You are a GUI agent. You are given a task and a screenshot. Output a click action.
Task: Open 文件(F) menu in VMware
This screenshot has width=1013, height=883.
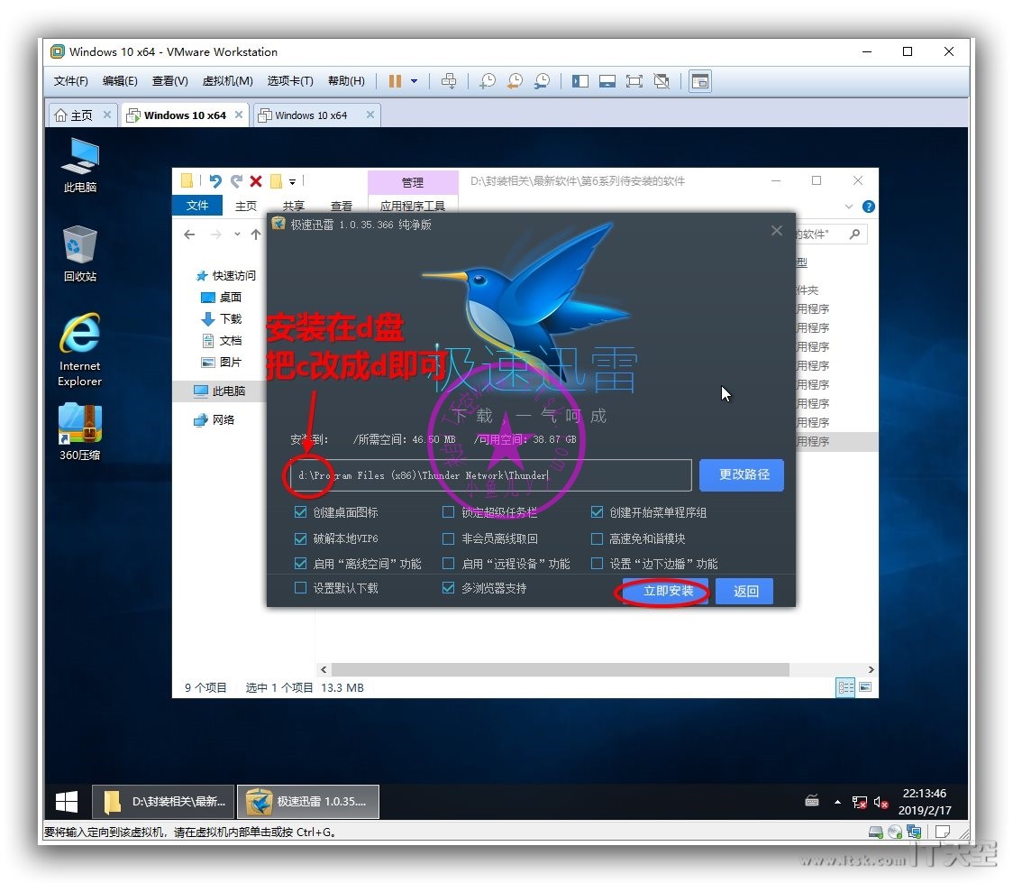[70, 81]
